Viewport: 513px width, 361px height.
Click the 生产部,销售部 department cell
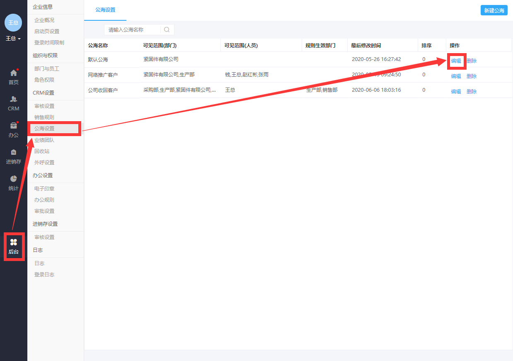tap(322, 90)
